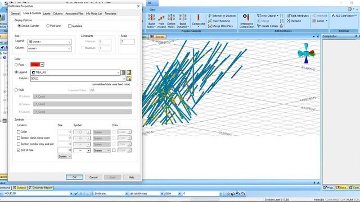Select Extend for Dilution in the ribbon
The width and height of the screenshot is (360, 202).
[222, 16]
